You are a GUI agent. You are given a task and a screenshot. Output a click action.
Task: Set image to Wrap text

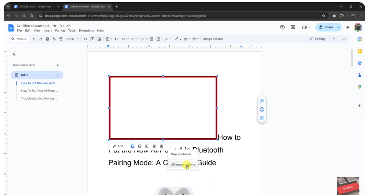coord(139,146)
